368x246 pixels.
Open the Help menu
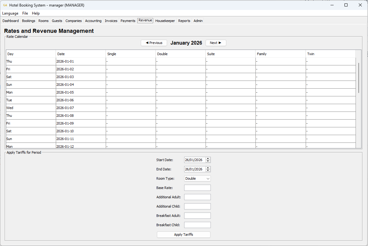36,13
